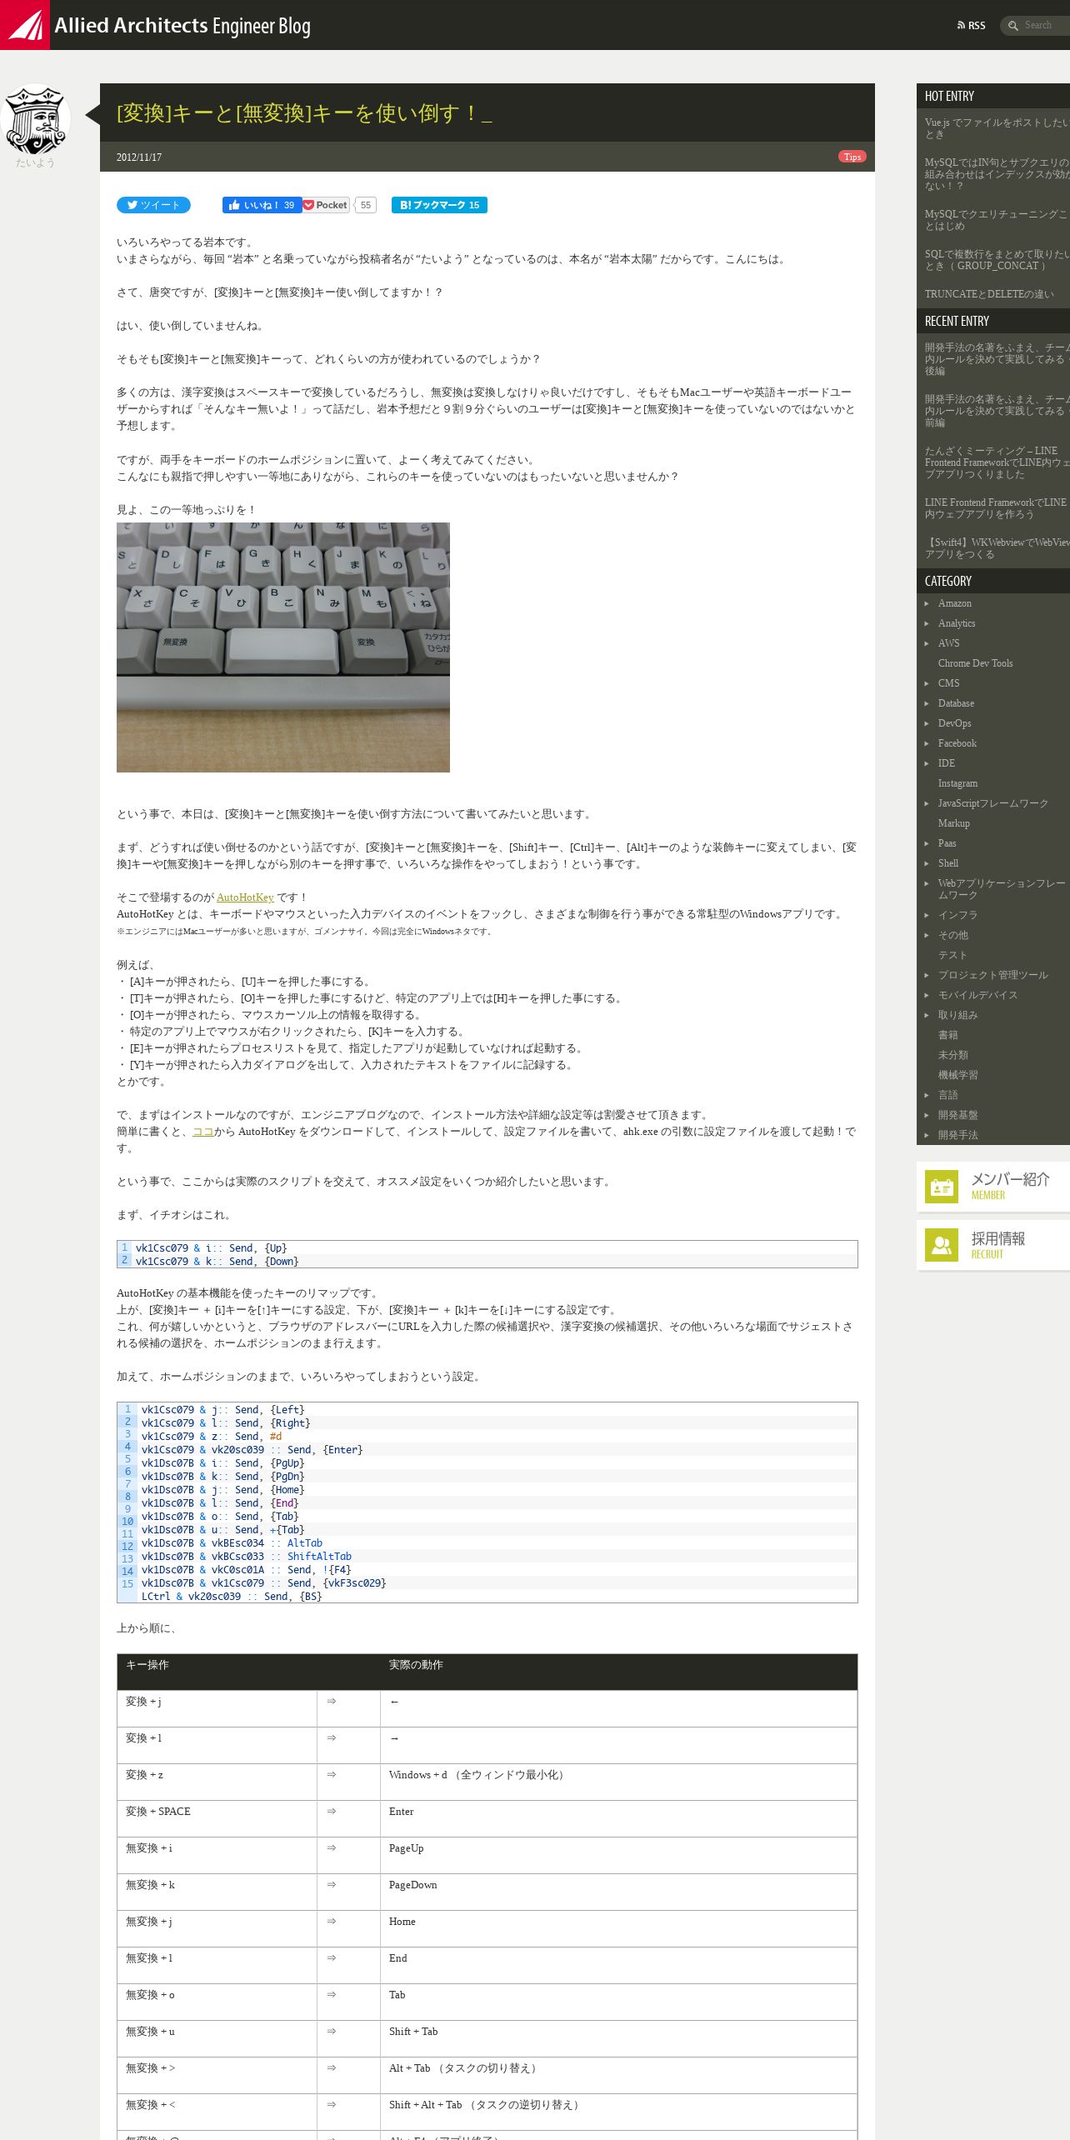Click table cell 'Windows + d（全ウィンドウ最小化）'
Image resolution: width=1070 pixels, height=2140 pixels.
[x=618, y=1782]
